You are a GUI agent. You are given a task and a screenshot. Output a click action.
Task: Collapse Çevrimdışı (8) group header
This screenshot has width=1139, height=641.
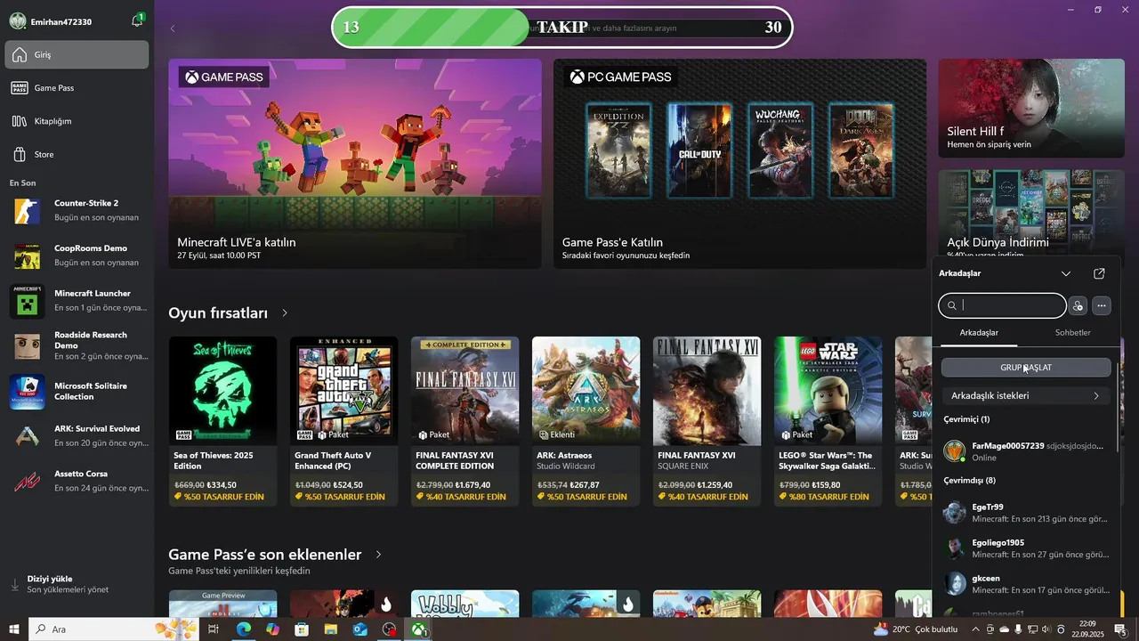(969, 481)
